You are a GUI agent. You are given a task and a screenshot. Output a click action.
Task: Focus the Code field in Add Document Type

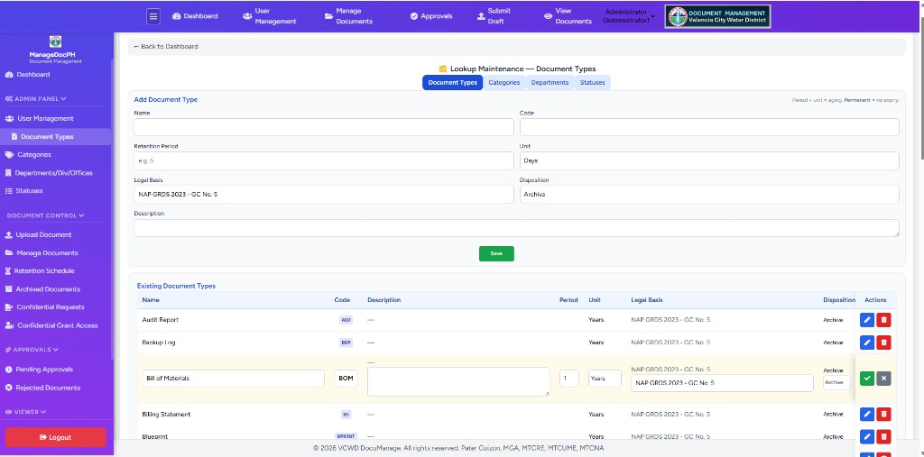coord(709,127)
